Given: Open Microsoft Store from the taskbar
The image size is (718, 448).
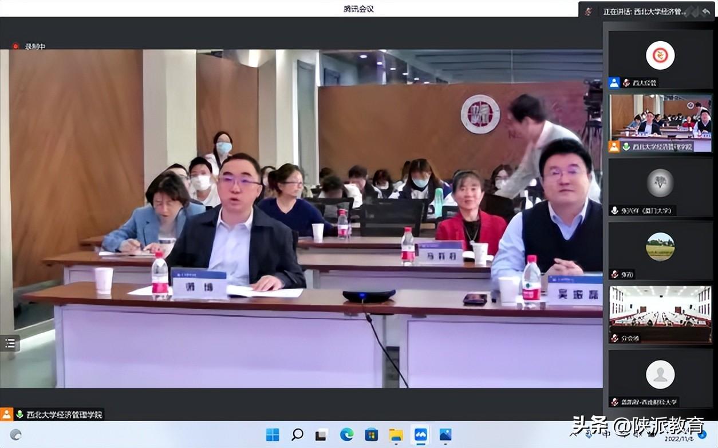Looking at the screenshot, I should (x=372, y=435).
